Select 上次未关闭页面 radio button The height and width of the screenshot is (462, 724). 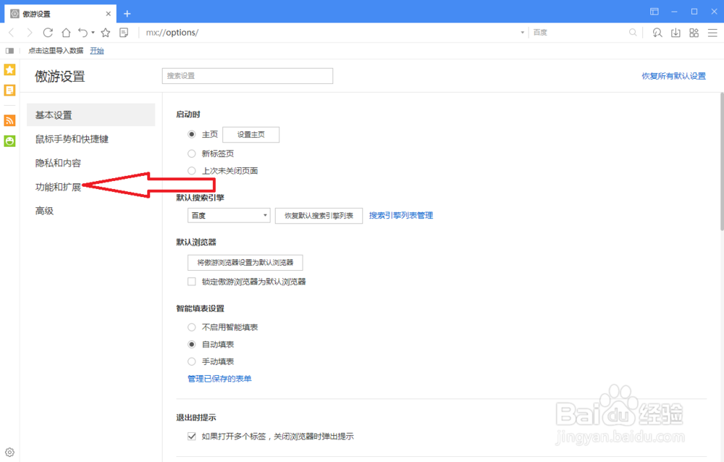coord(192,171)
